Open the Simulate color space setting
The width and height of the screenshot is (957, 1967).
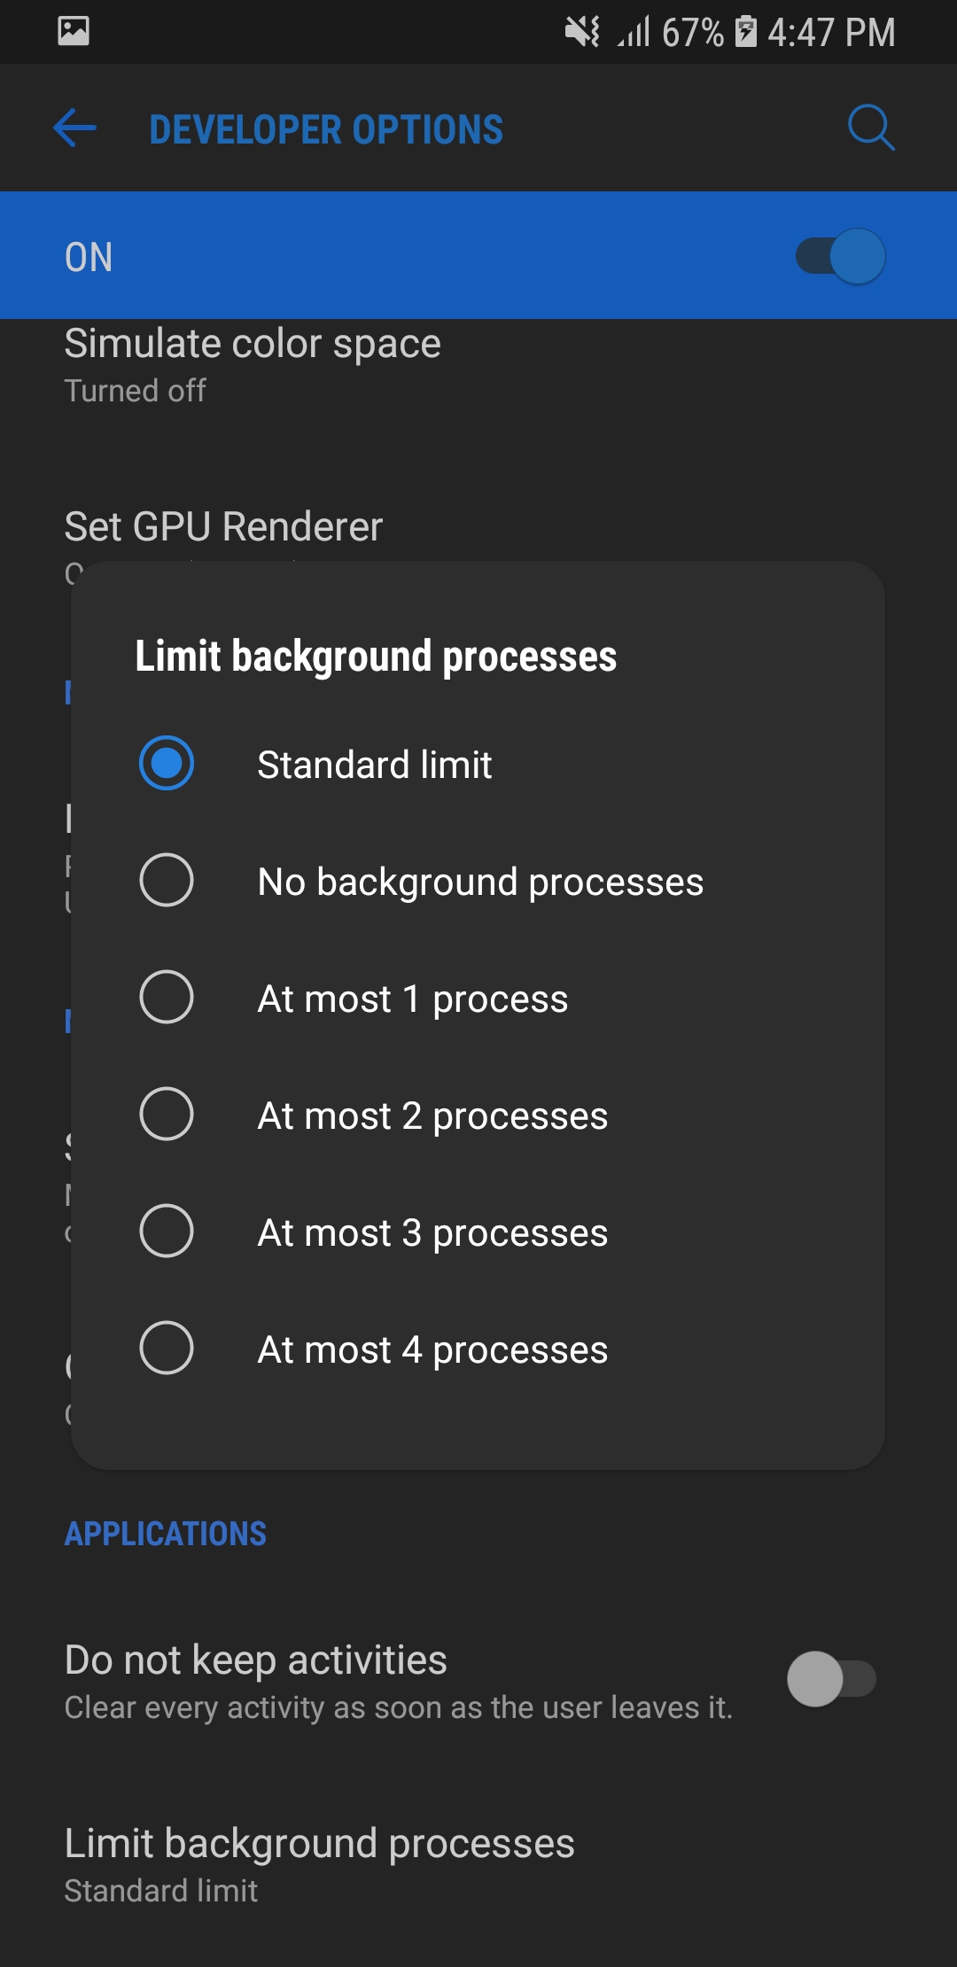tap(253, 362)
